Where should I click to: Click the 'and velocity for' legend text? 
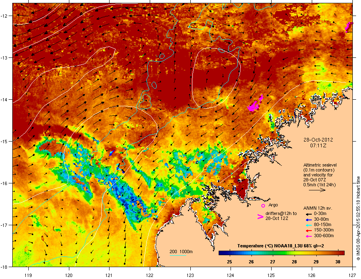(318, 175)
